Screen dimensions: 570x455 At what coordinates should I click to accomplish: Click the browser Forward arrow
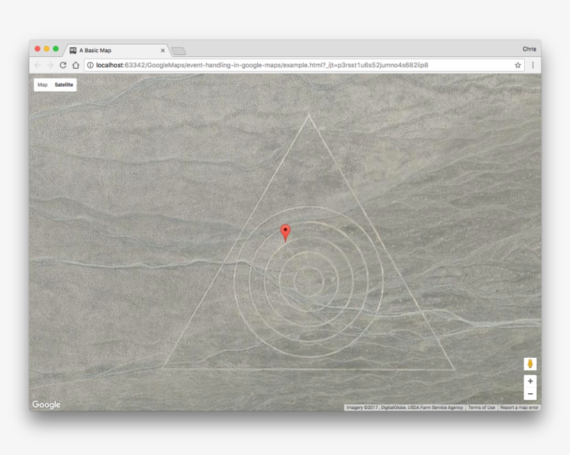coord(50,65)
